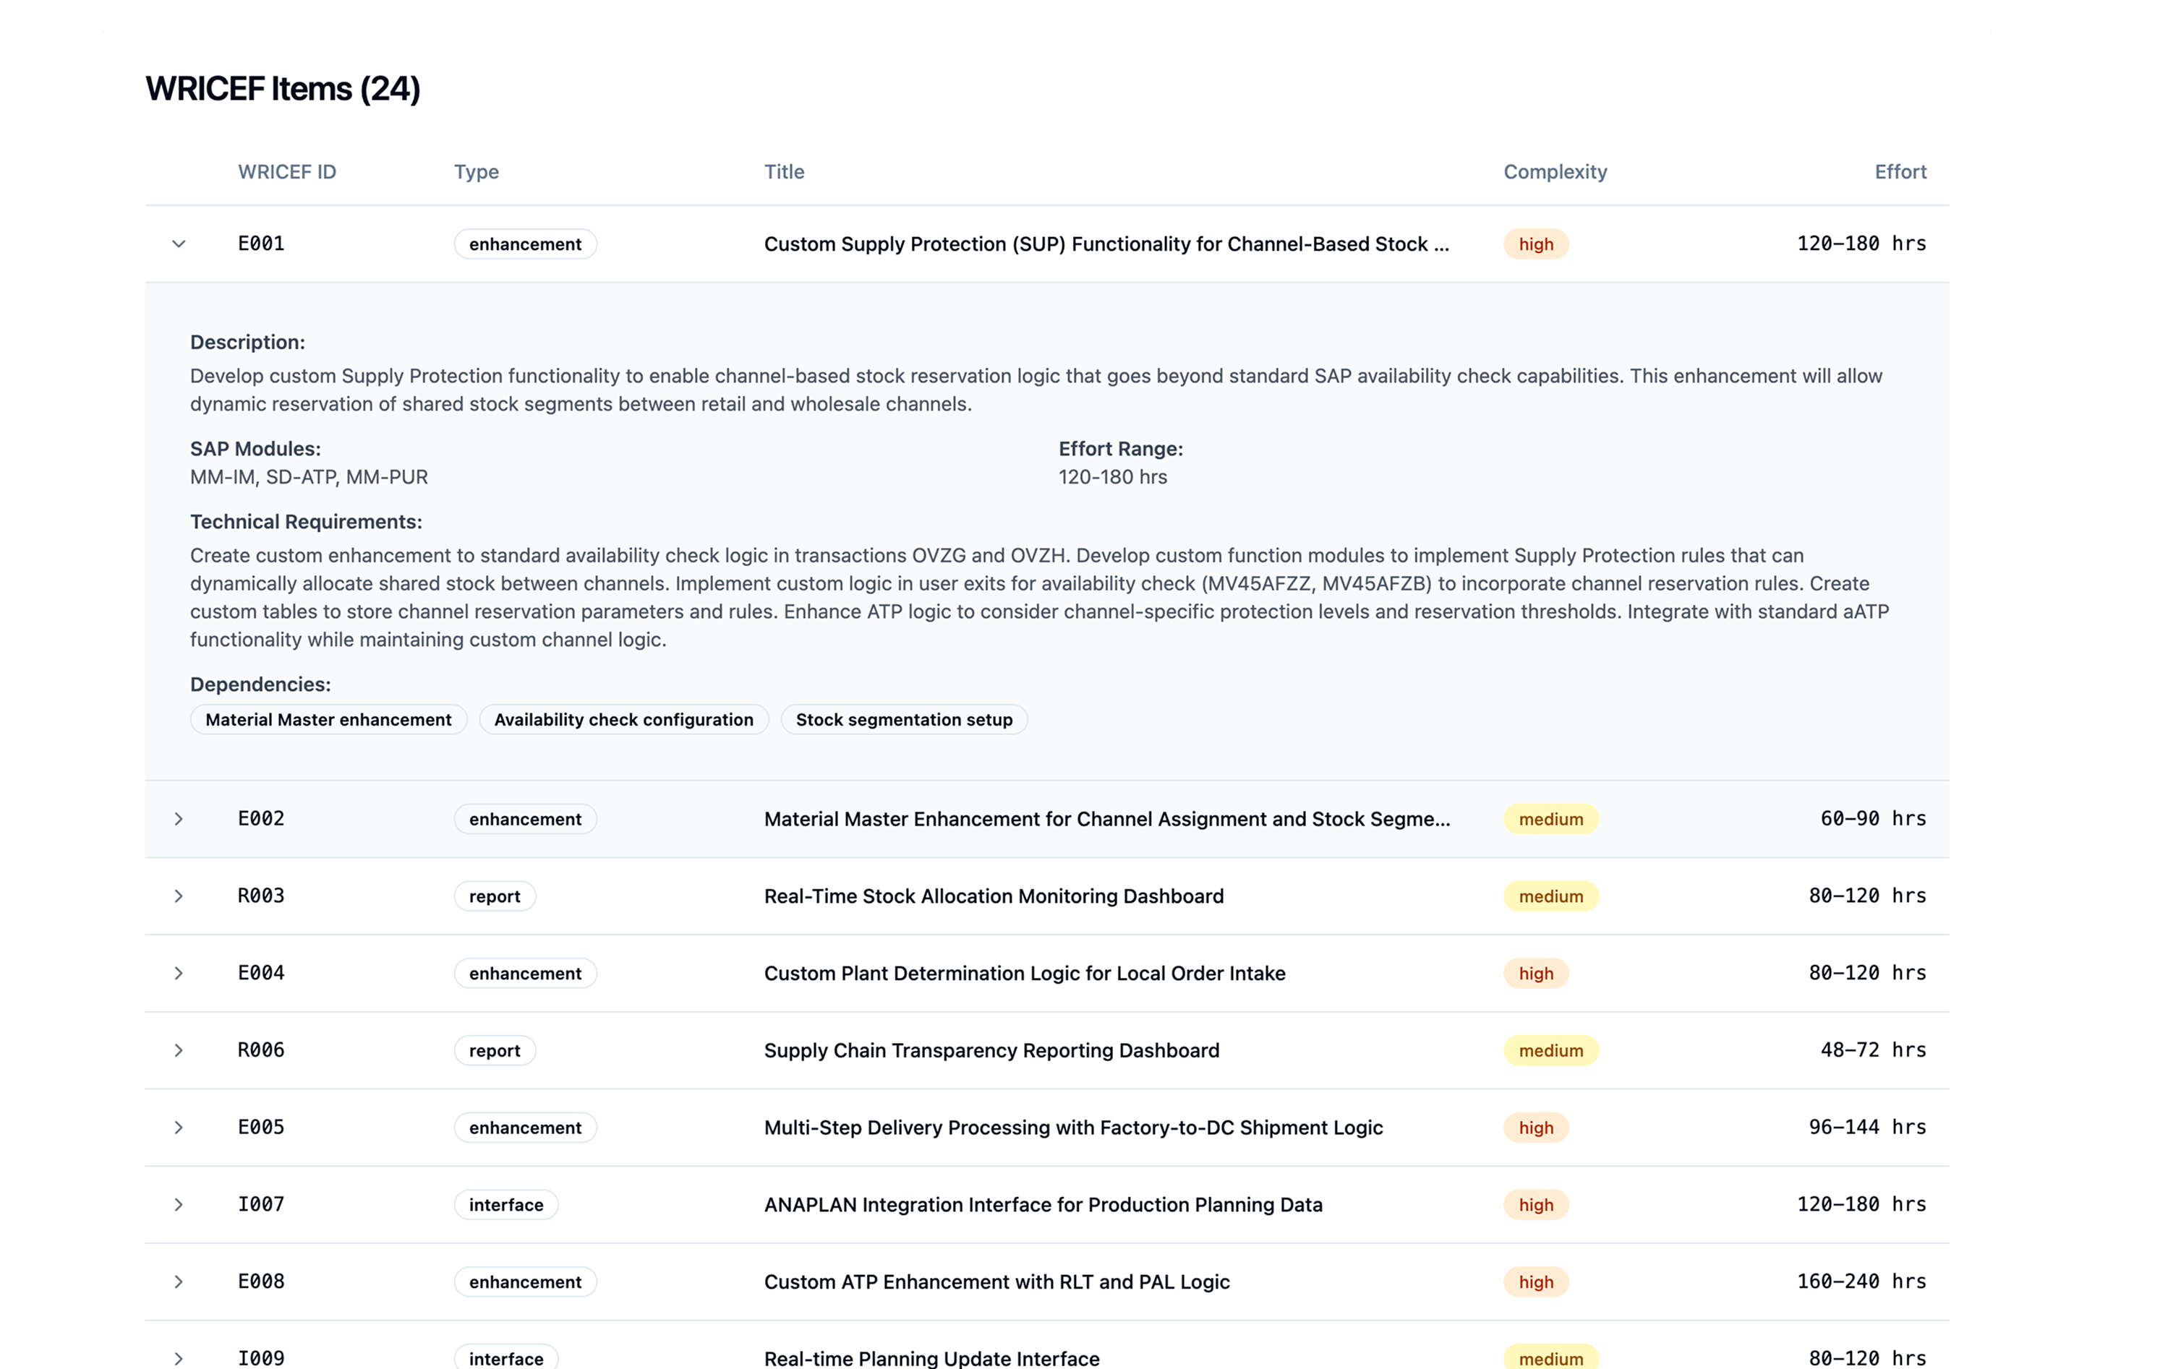Click the WRICEF ID column header

286,172
